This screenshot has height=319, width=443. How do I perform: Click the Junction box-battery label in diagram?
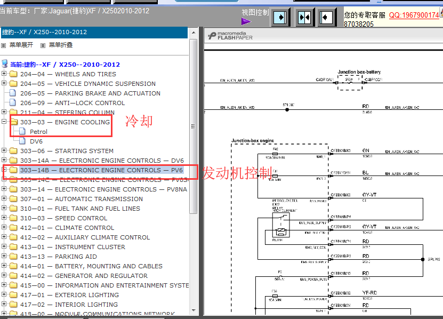359,72
